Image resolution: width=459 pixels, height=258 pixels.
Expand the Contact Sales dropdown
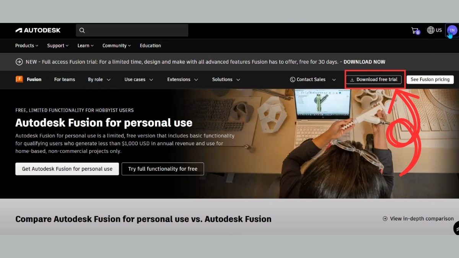313,80
